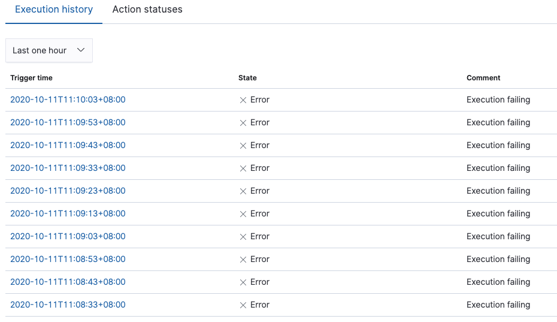Screen dimensions: 557x322
Task: Click error X icon for 11:09:13 execution
Action: 243,214
